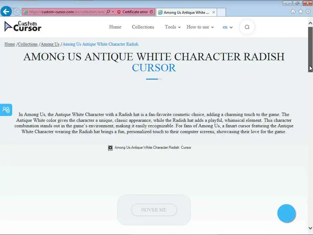Follow the Home breadcrumb link
313x235 pixels.
pyautogui.click(x=10, y=44)
